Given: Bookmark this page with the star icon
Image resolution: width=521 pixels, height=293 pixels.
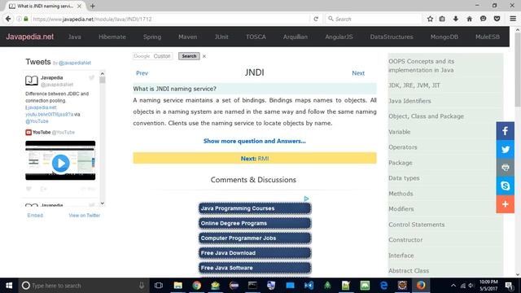Looking at the screenshot, I should [430, 19].
